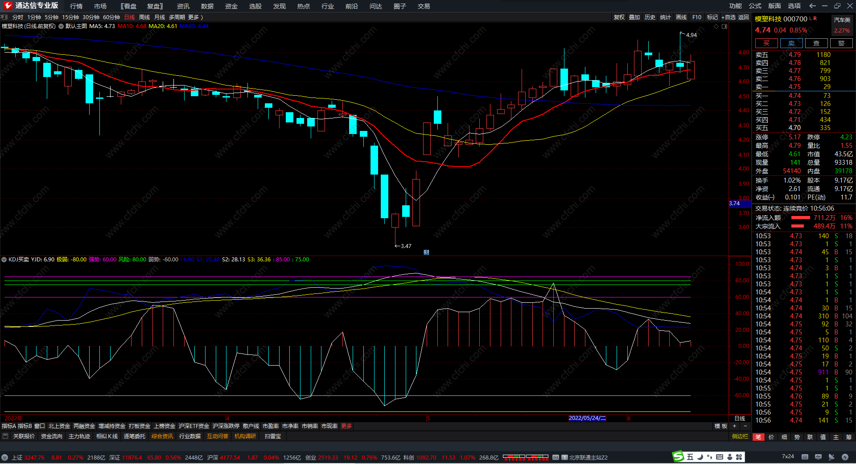
Task: Select the 5分钟 period
Action: point(51,17)
